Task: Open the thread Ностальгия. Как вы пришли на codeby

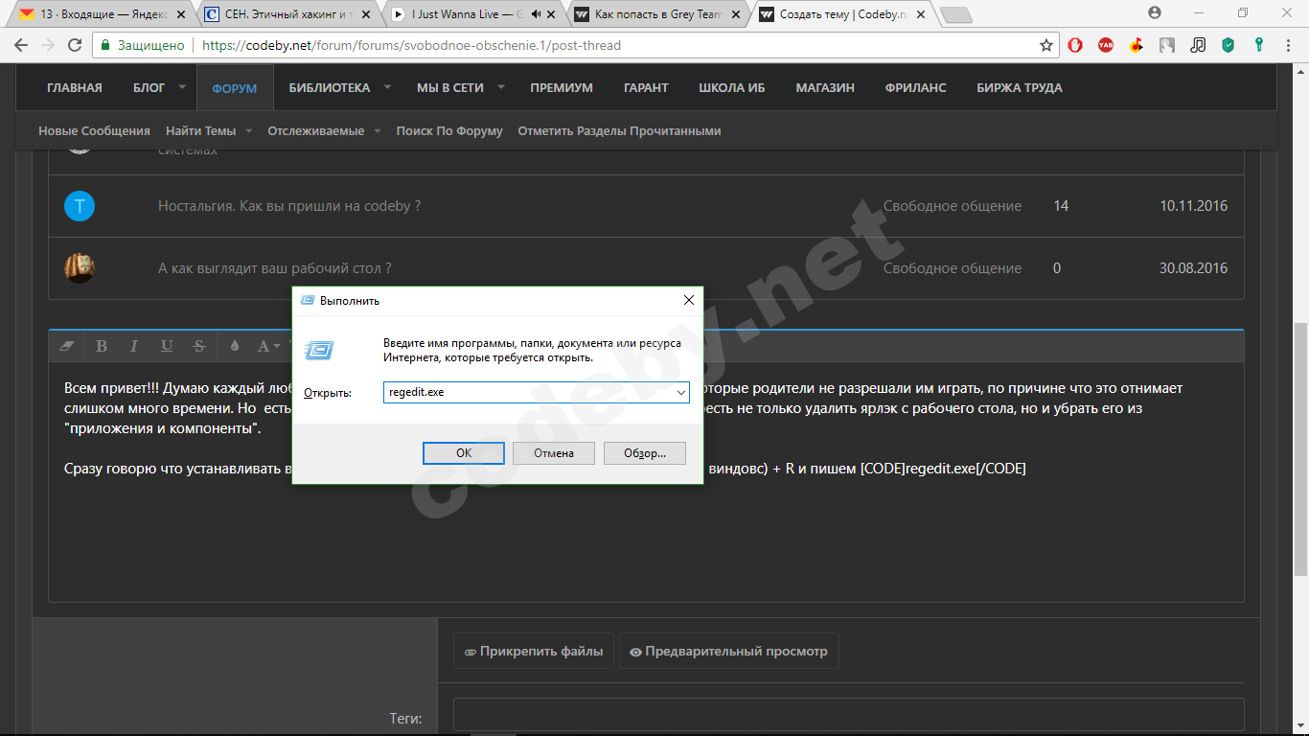Action: [x=289, y=206]
